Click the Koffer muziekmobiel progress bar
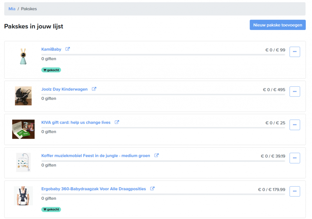The height and width of the screenshot is (219, 312). click(163, 161)
